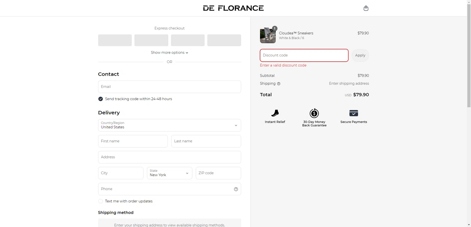Uncheck Send tracking code within 24-48 hours
The width and height of the screenshot is (471, 227).
(x=100, y=99)
